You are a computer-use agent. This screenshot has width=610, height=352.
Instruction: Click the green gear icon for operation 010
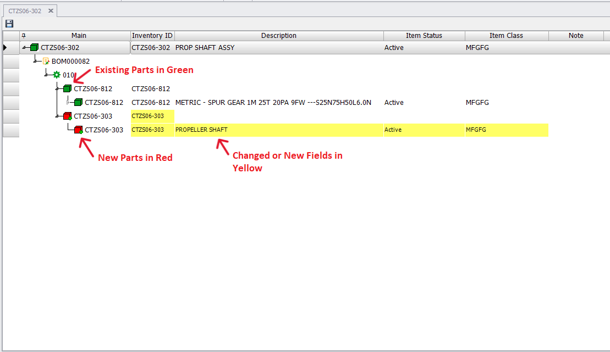(x=56, y=75)
